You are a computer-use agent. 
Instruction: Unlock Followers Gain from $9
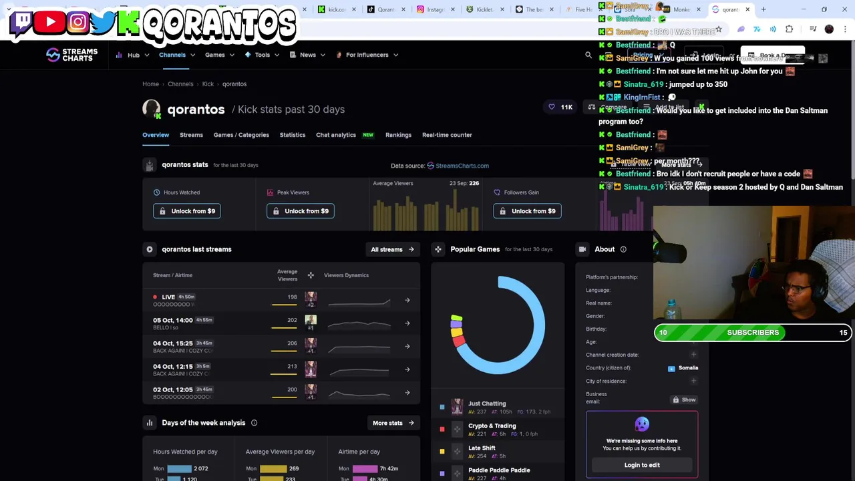coord(527,211)
